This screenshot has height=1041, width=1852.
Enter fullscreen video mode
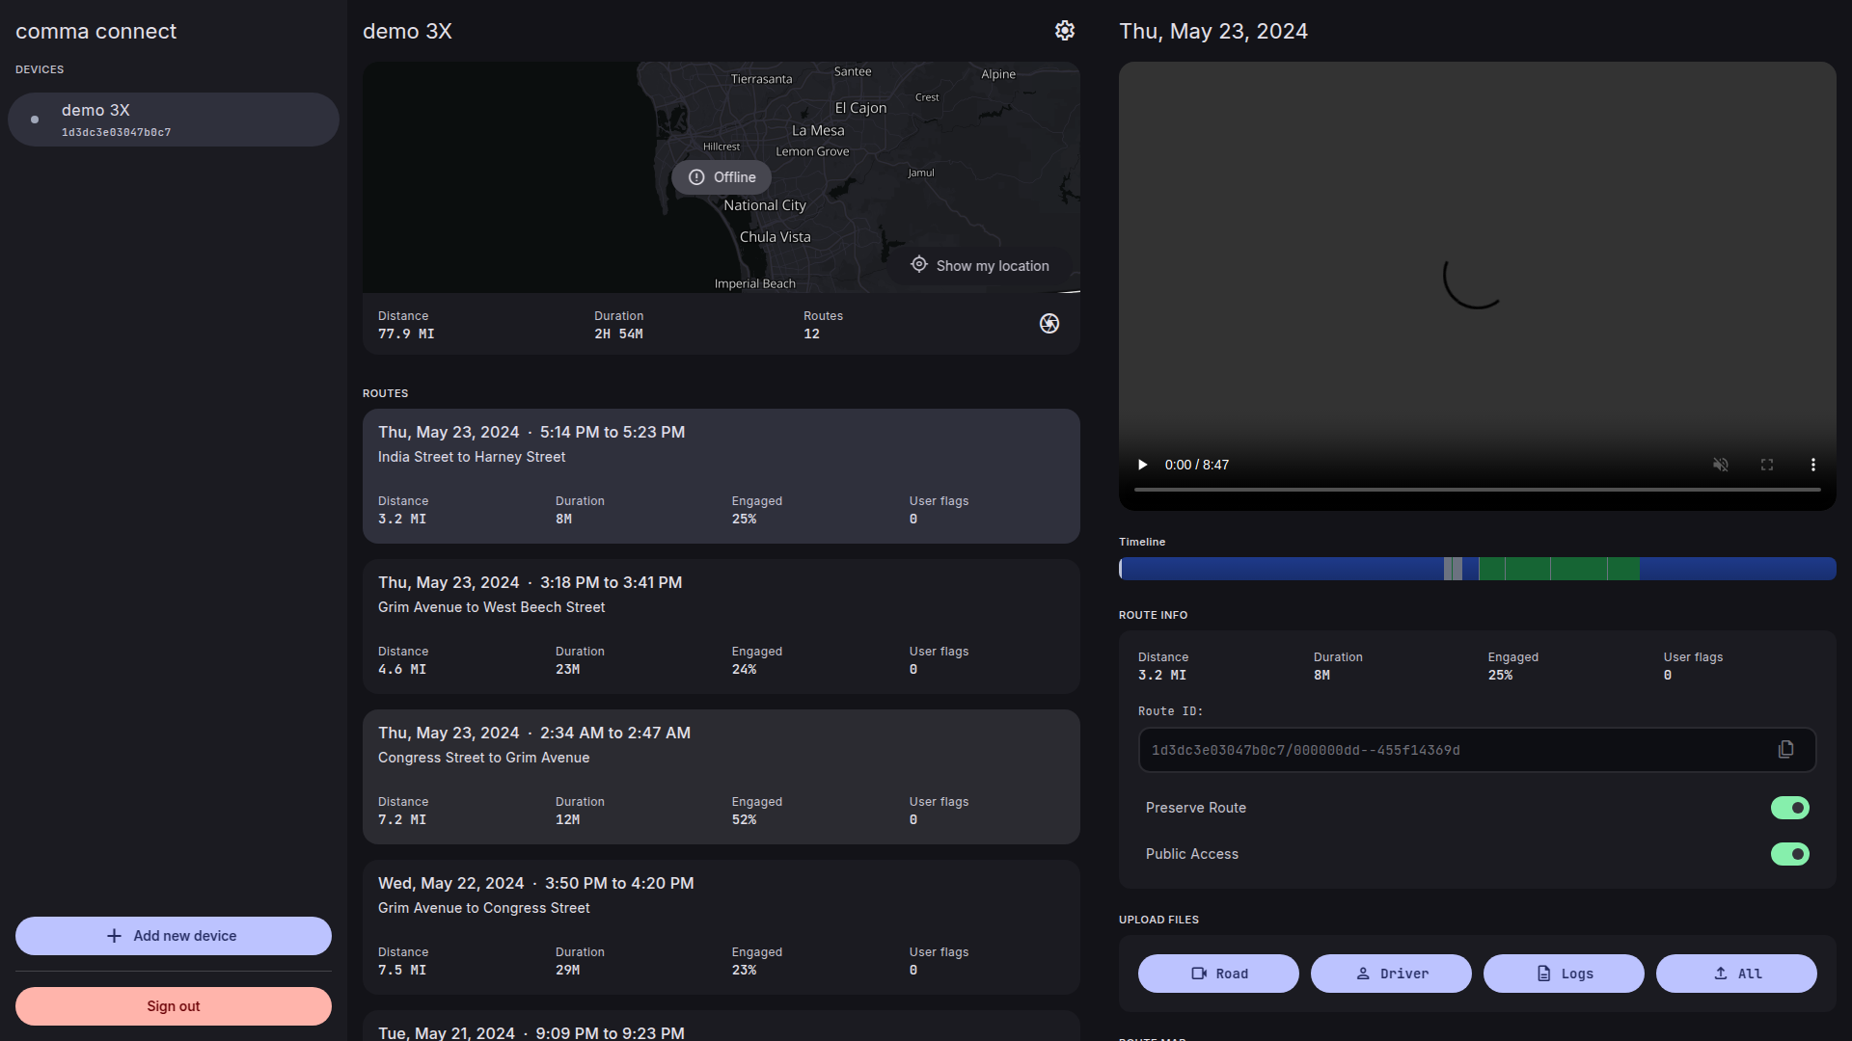pyautogui.click(x=1766, y=465)
